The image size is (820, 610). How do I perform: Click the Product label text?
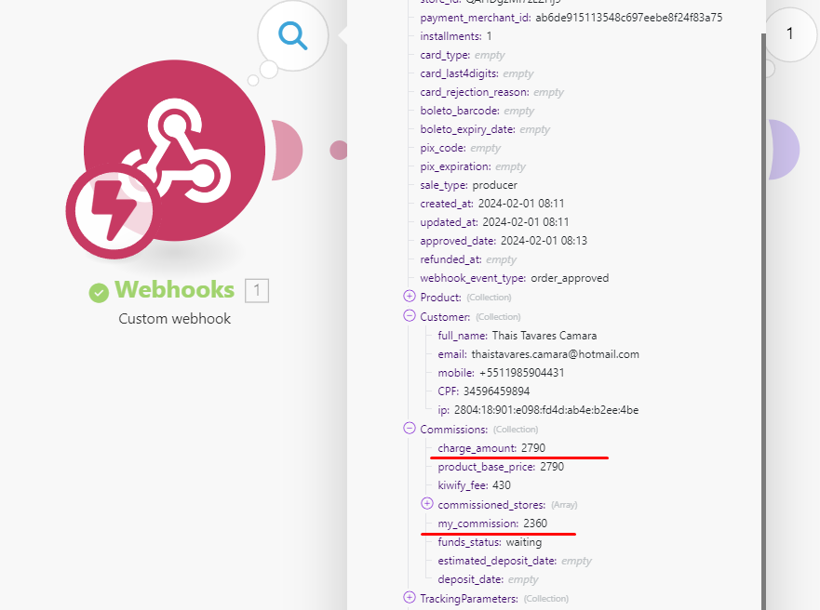click(441, 298)
